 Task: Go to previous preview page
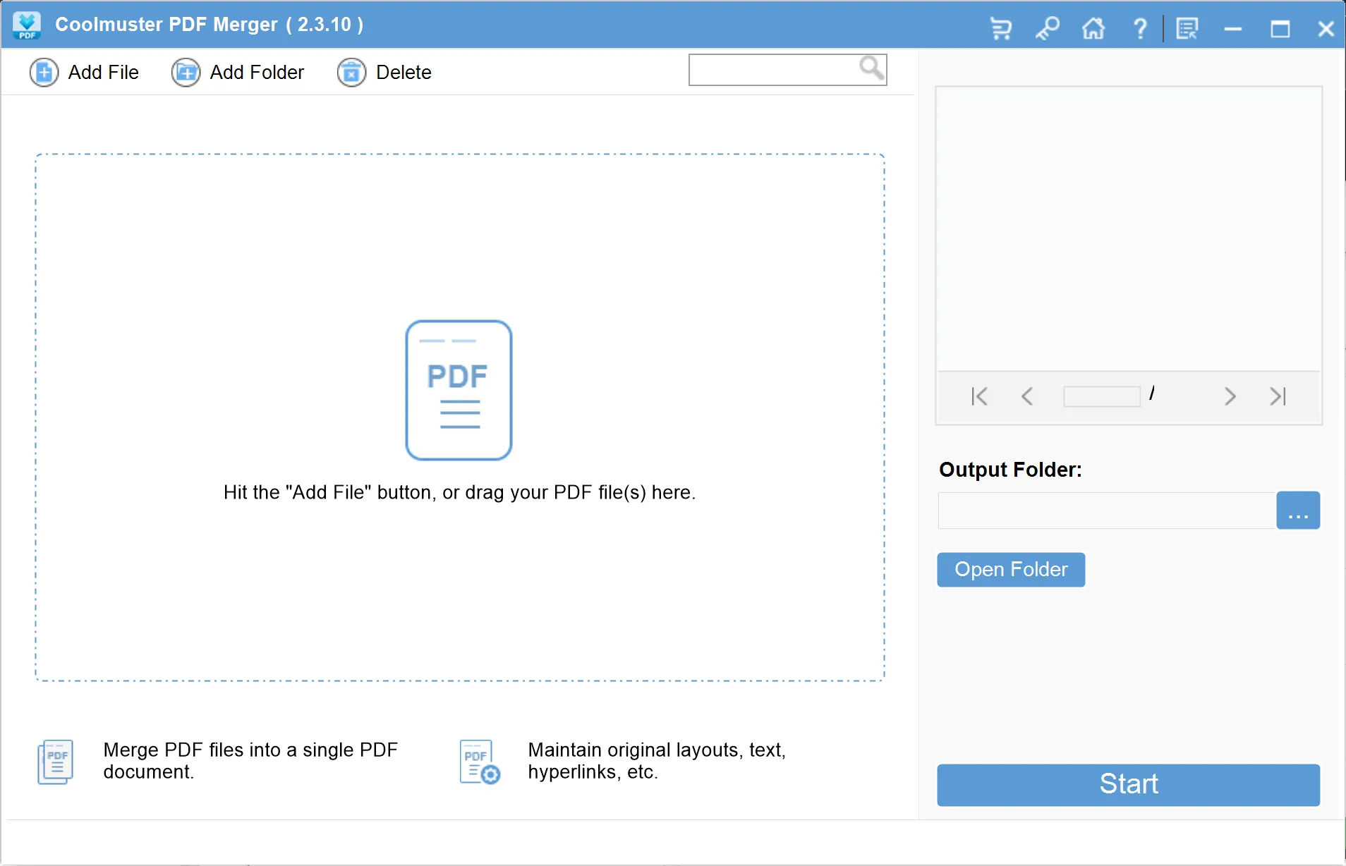[x=1027, y=396]
